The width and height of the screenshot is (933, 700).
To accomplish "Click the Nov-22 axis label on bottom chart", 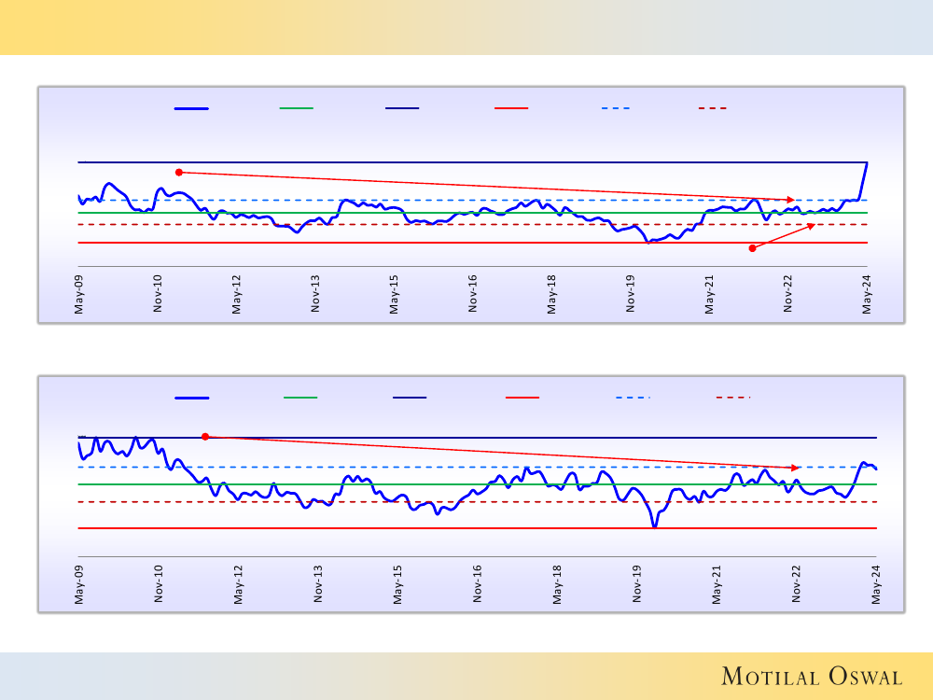I will pos(797,584).
